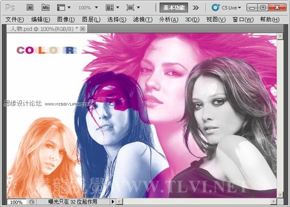
Task: Close the 人物.psd document tab
Action: [x=83, y=29]
